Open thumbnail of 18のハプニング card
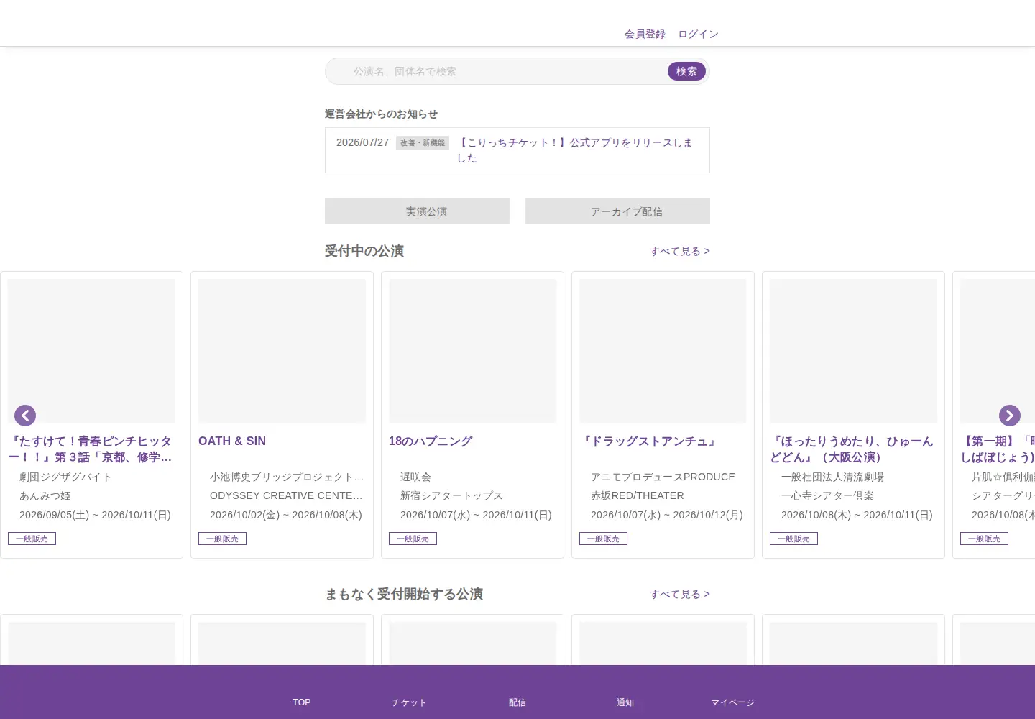The image size is (1035, 719). pos(472,351)
